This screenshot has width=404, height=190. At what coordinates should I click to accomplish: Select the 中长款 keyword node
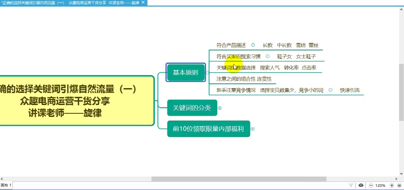(284, 45)
